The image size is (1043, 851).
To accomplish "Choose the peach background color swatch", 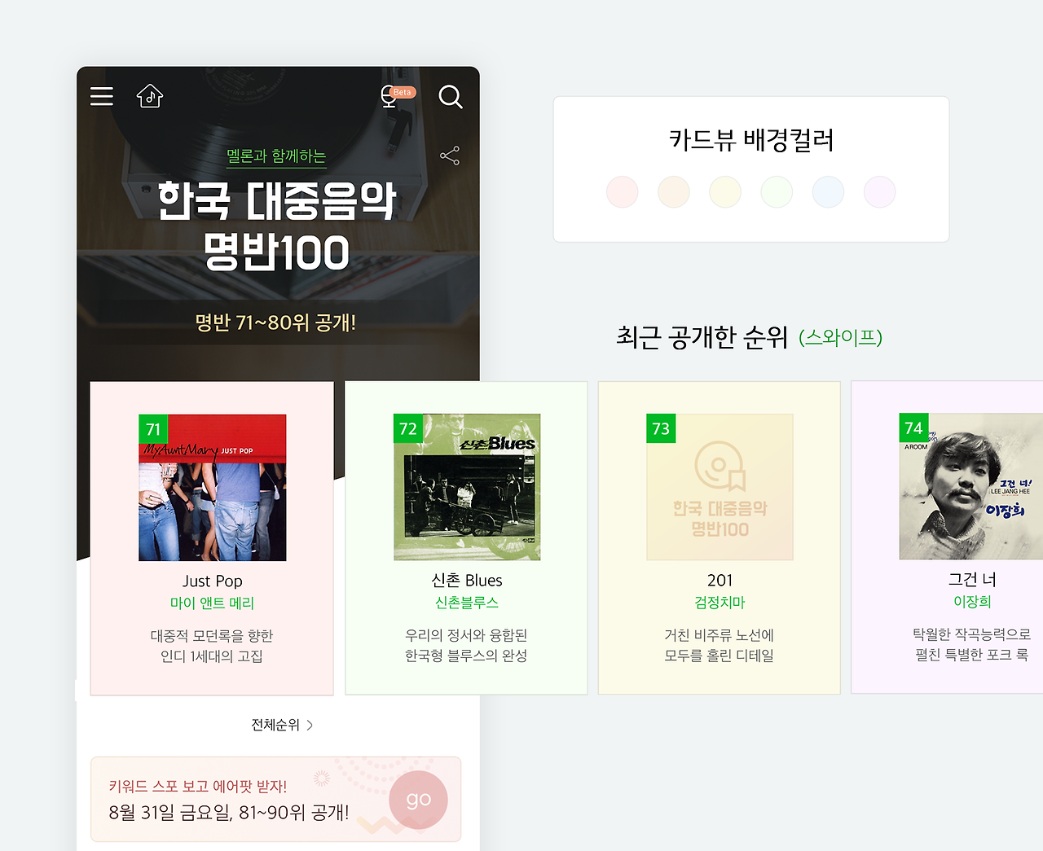I will coord(674,192).
